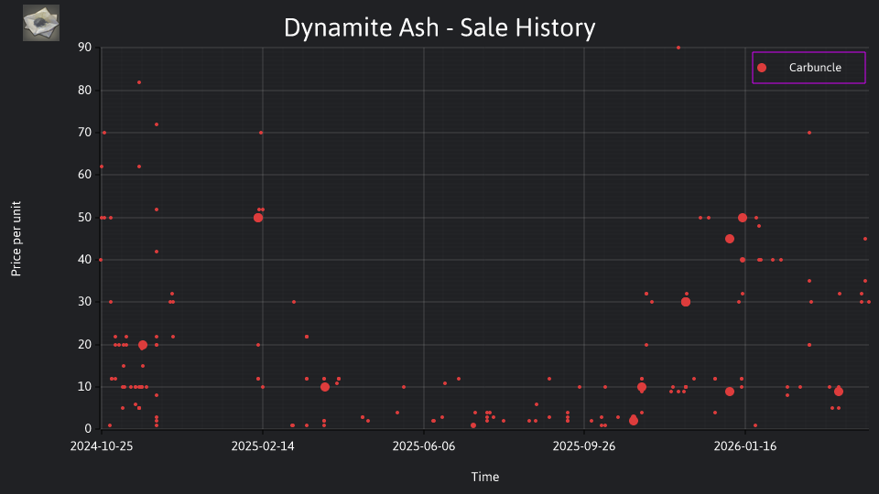Image resolution: width=879 pixels, height=494 pixels.
Task: Click the Carbuncle legend red marker
Action: coord(761,68)
